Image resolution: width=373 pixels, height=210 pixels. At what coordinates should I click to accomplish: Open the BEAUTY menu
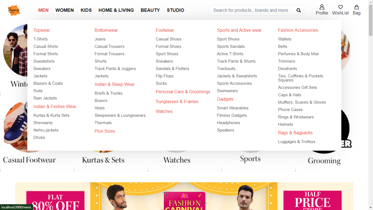pyautogui.click(x=150, y=10)
